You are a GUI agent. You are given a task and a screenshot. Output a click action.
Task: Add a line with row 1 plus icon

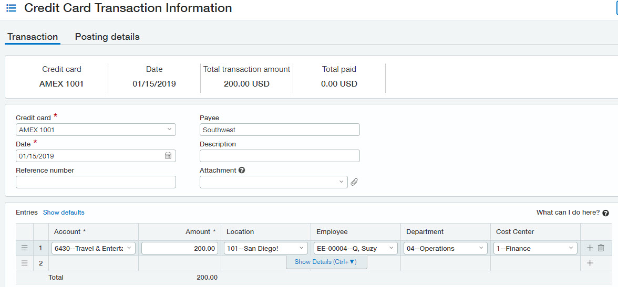point(590,248)
